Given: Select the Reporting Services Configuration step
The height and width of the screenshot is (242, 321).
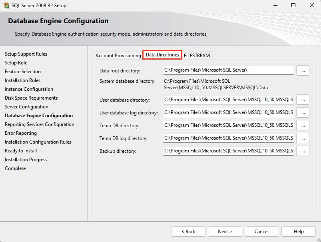Looking at the screenshot, I should click(x=40, y=124).
